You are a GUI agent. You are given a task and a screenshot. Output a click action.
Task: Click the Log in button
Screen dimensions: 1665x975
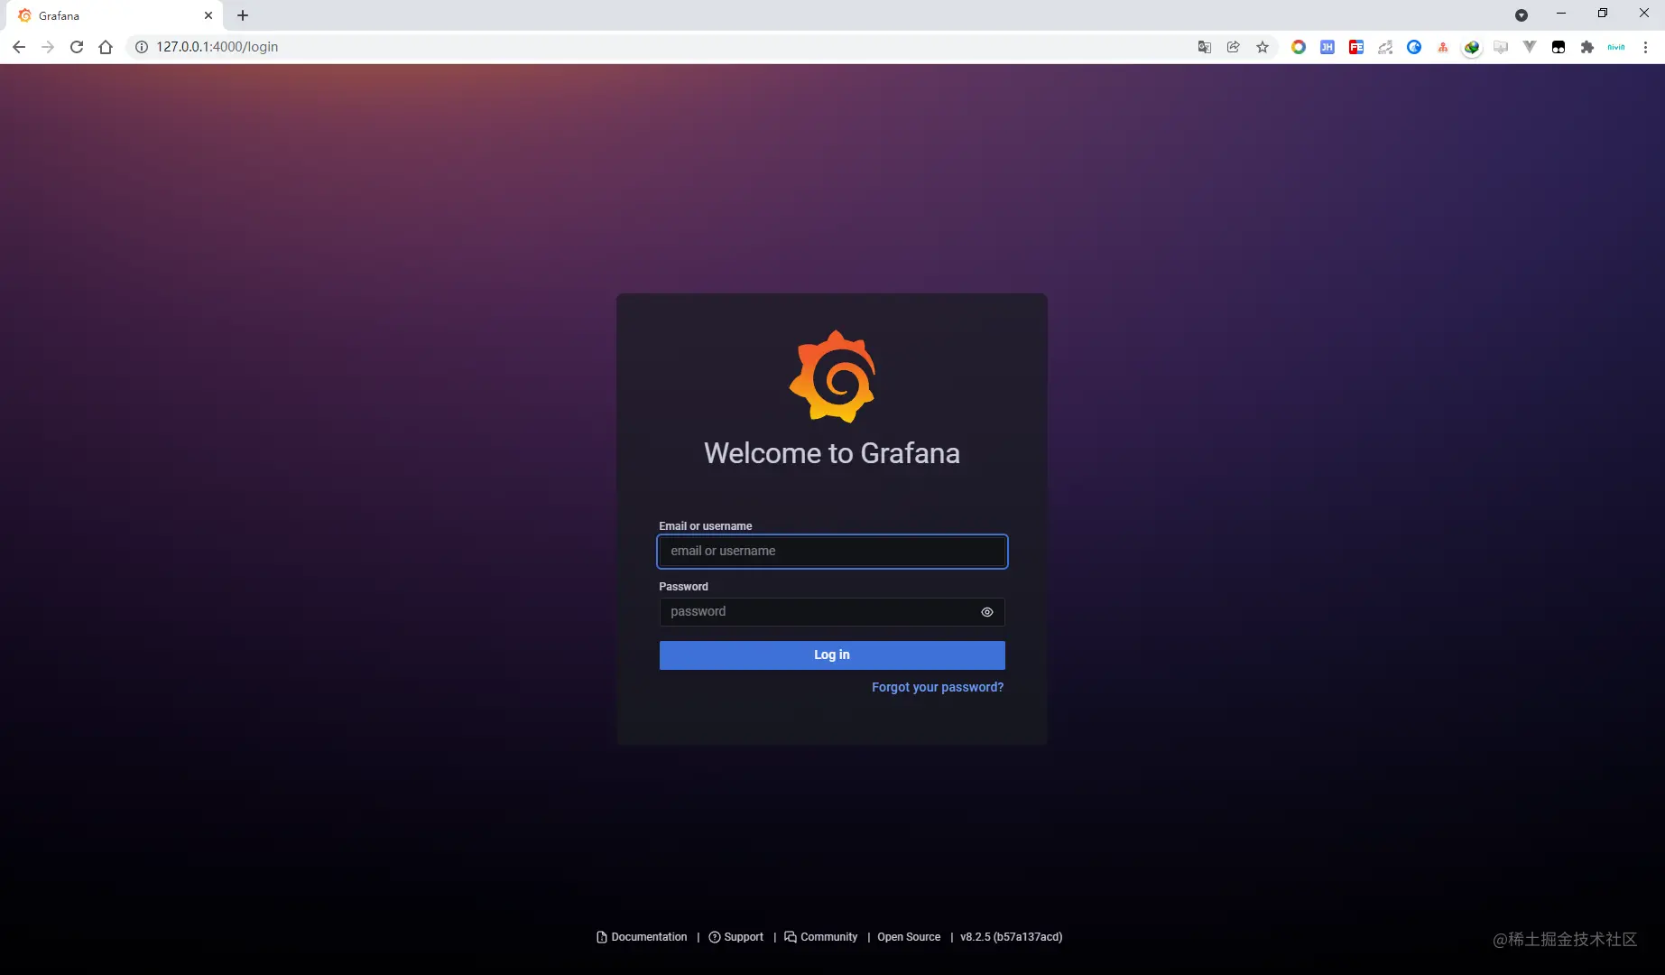tap(832, 655)
